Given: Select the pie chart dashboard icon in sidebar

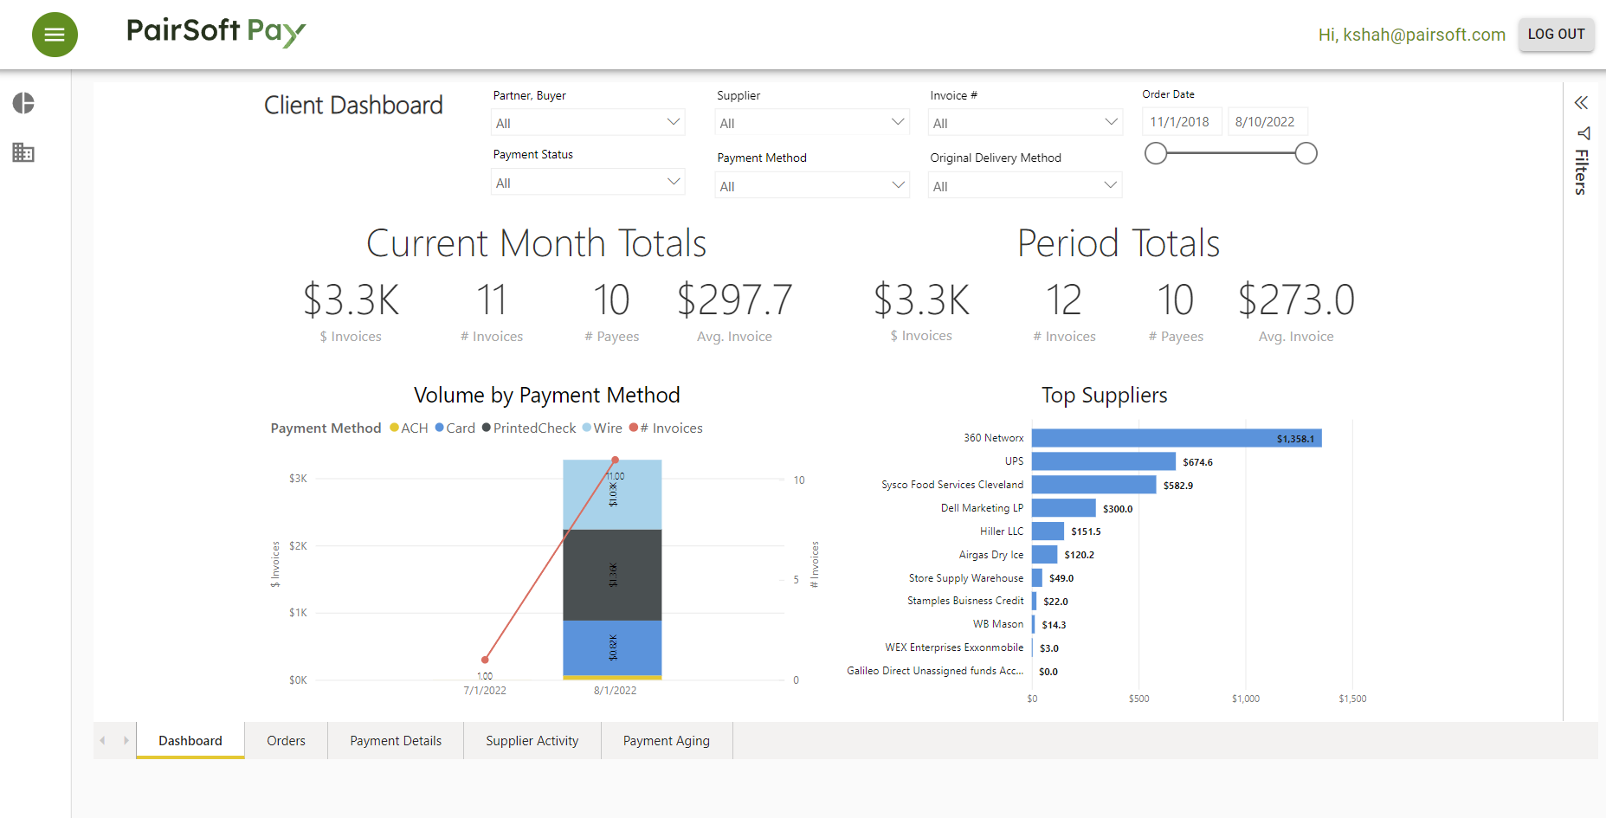Looking at the screenshot, I should coord(23,103).
